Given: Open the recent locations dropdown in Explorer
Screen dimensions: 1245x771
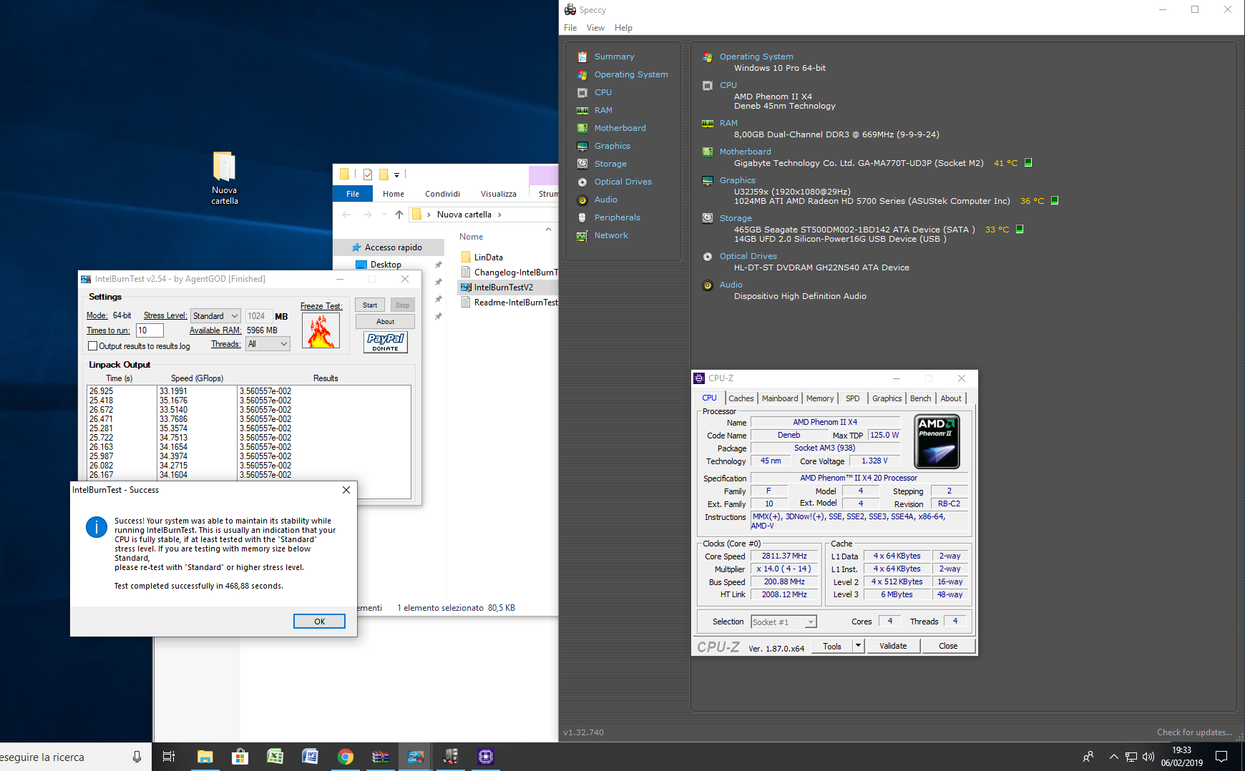Looking at the screenshot, I should point(384,215).
